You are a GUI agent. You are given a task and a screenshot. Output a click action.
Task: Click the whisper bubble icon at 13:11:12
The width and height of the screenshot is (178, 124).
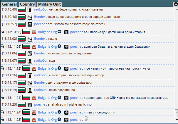coord(3,68)
